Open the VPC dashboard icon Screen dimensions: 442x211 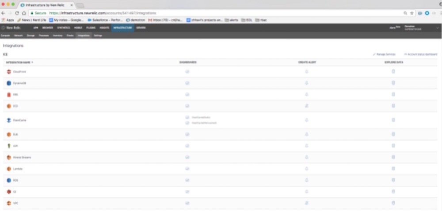pos(187,203)
